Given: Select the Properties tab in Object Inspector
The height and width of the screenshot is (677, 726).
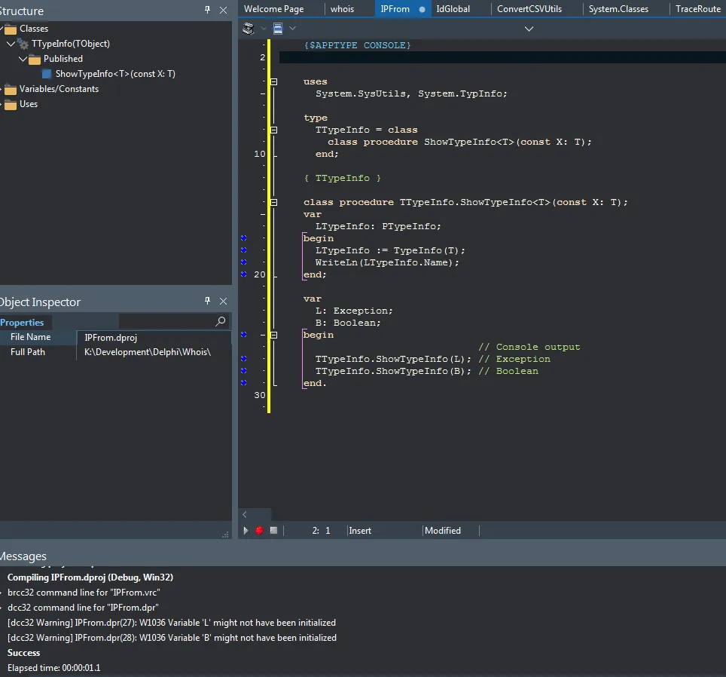Looking at the screenshot, I should [x=22, y=322].
